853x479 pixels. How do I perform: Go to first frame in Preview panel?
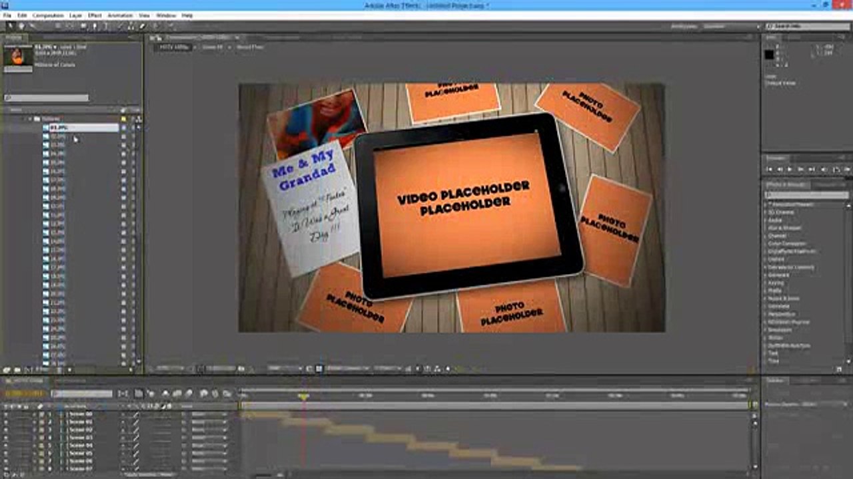point(770,170)
